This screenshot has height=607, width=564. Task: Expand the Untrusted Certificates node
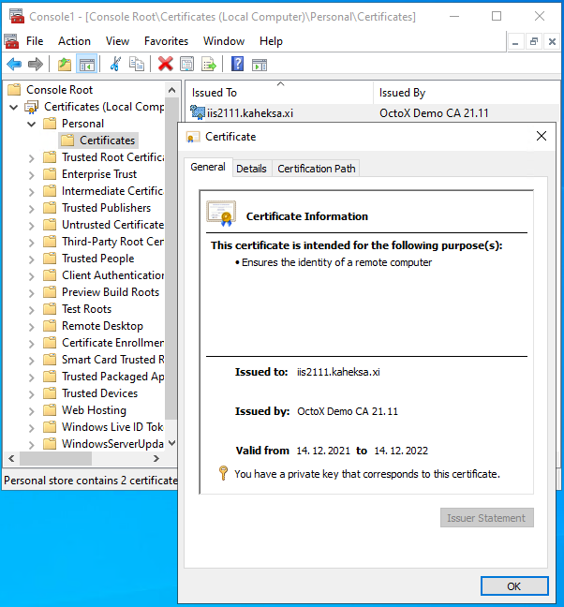[31, 226]
